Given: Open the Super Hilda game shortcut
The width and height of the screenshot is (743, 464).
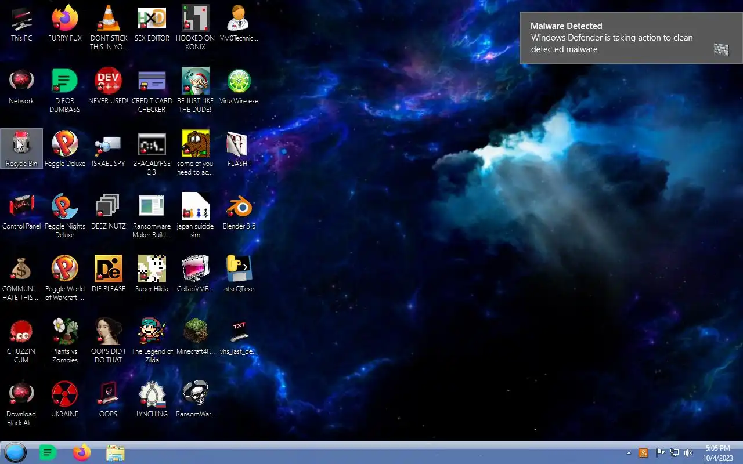Looking at the screenshot, I should point(152,275).
